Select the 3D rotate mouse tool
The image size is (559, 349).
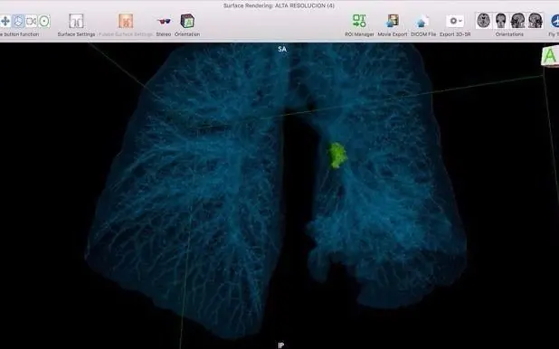click(x=18, y=22)
